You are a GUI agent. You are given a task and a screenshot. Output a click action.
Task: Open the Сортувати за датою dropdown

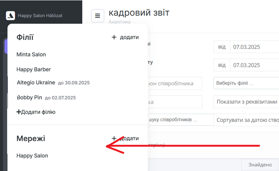tap(246, 120)
